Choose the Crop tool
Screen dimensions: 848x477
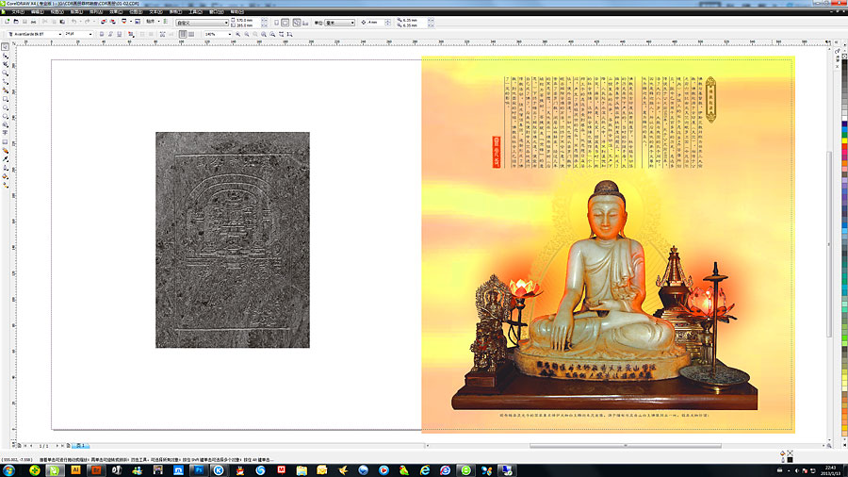[x=6, y=64]
